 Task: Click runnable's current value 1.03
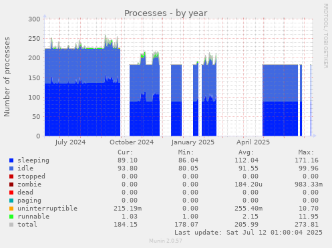(130, 217)
